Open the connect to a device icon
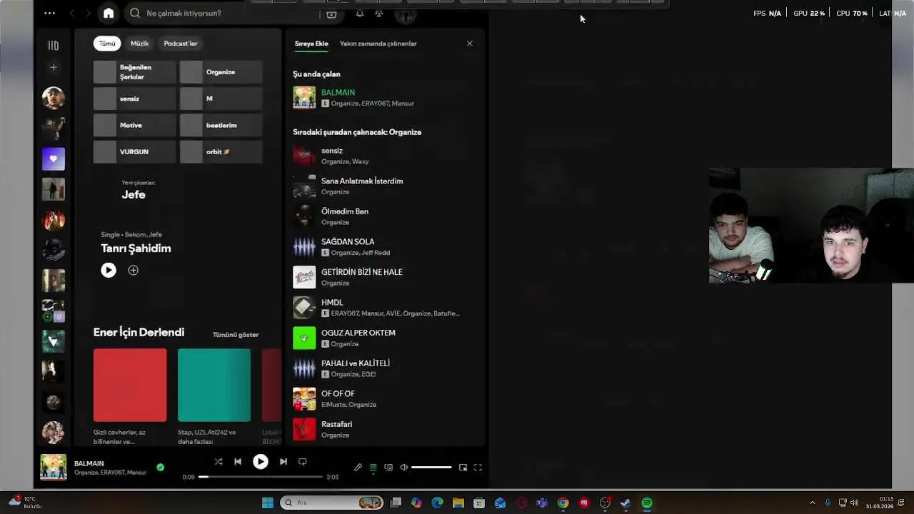Image resolution: width=914 pixels, height=514 pixels. [x=388, y=468]
